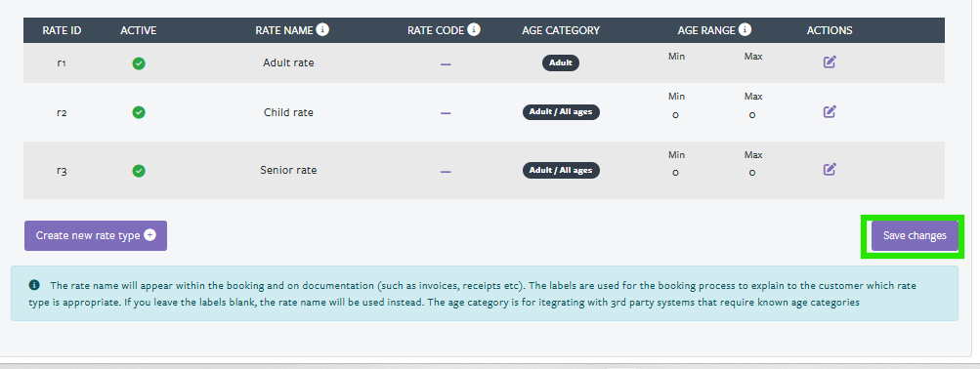
Task: Edit the Child rate row
Action: pos(830,111)
